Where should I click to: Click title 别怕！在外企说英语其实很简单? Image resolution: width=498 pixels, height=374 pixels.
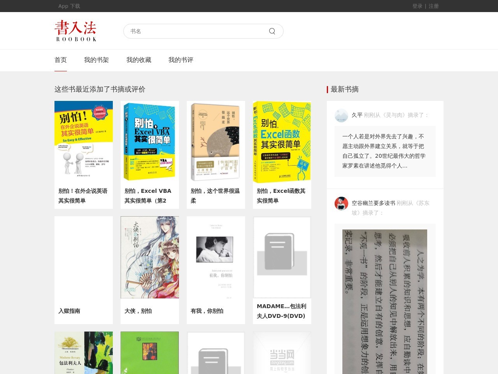[x=83, y=196]
